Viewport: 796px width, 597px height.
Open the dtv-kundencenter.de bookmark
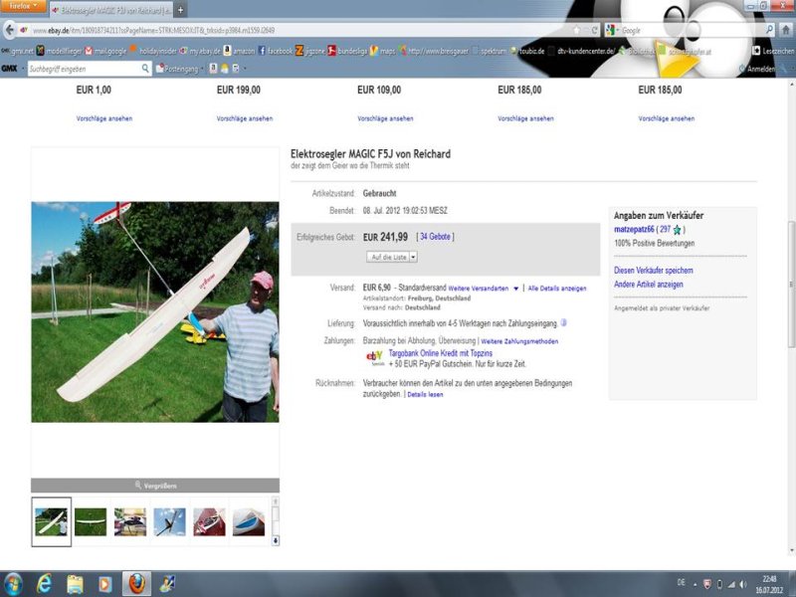(x=582, y=51)
